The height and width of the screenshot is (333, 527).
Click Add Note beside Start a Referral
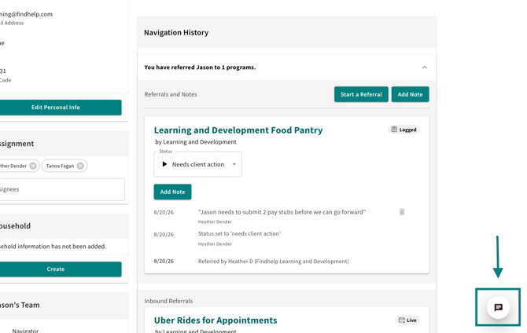(x=410, y=94)
